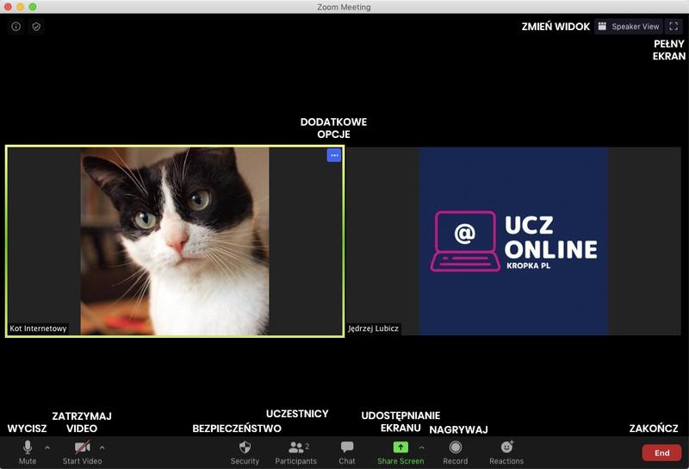The height and width of the screenshot is (469, 689).
Task: Expand audio options arrow beside Mute
Action: (47, 447)
